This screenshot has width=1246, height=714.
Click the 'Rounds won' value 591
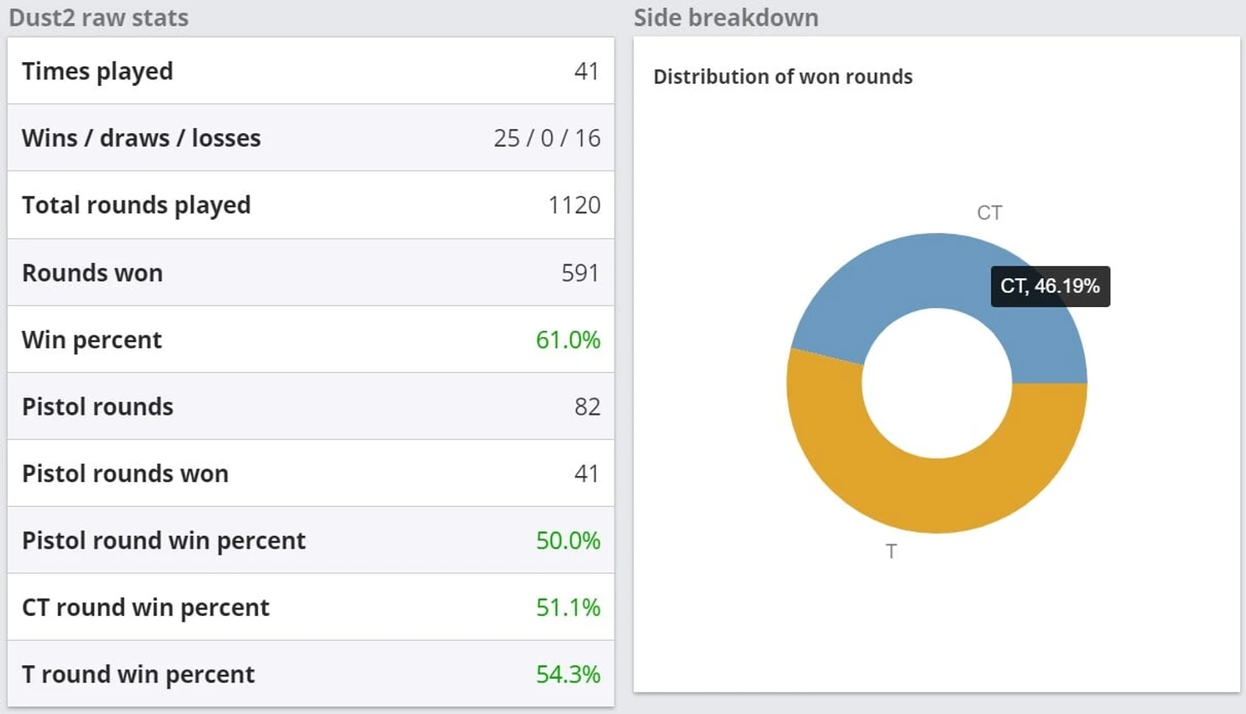tap(580, 273)
